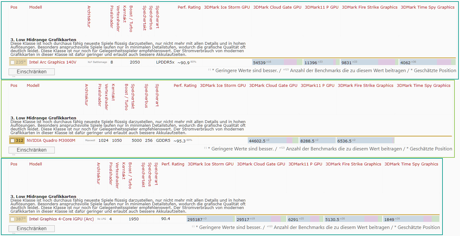Sort by Pos in the 4-Core iGPU table
This screenshot has width=460, height=236.
14,164
